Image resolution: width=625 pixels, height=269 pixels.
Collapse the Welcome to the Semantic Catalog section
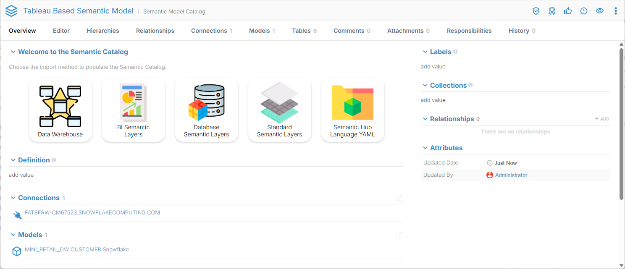click(13, 52)
